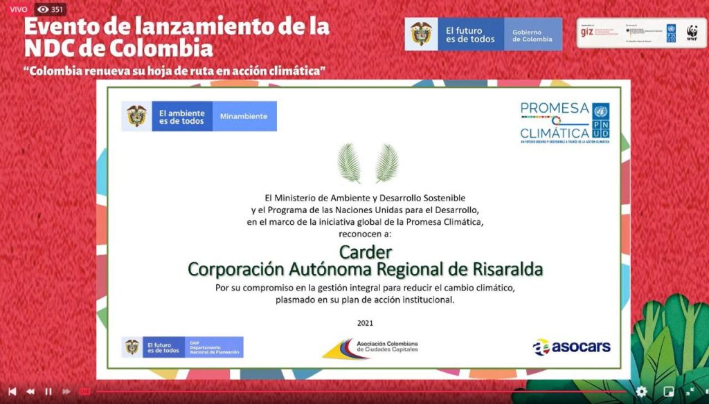Click 'Corporación Autónoma Regional de Risaralda' text
The image size is (709, 404).
366,269
